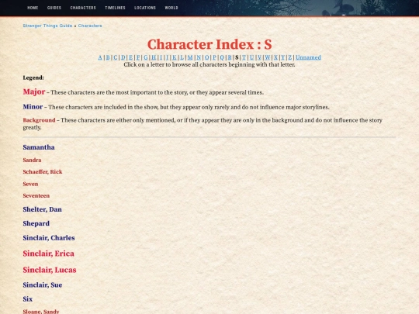Browse characters starting with letter A
The height and width of the screenshot is (314, 419).
pos(100,57)
